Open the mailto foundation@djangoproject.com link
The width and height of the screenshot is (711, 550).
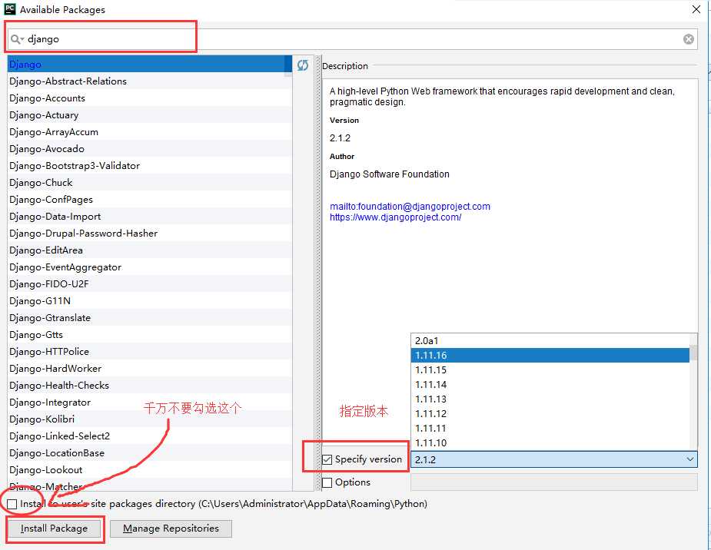(410, 207)
